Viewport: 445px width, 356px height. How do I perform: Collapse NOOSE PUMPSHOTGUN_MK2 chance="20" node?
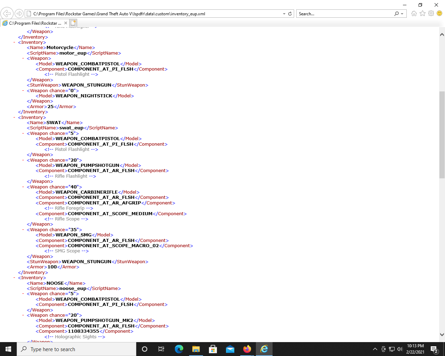click(23, 315)
